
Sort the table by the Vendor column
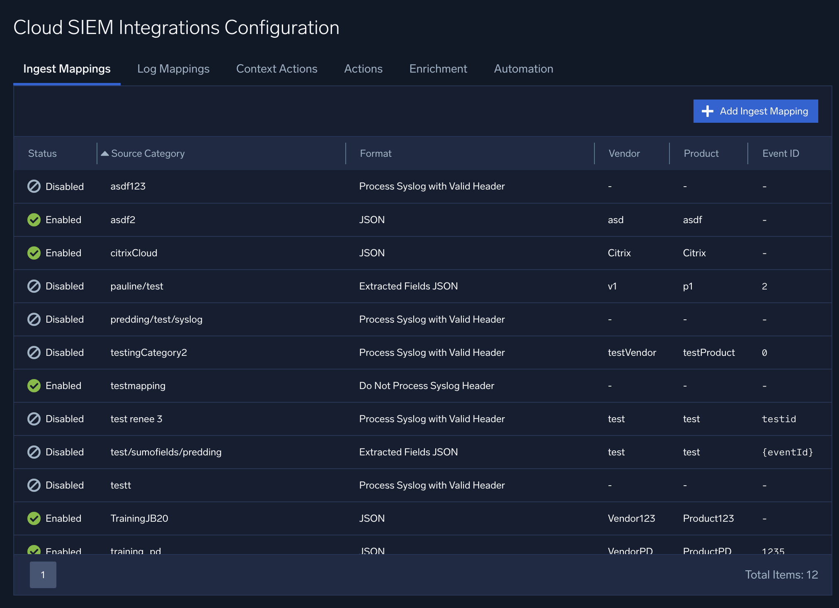(623, 153)
